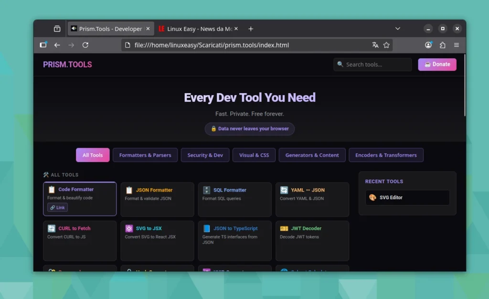Click the browser reload icon
Image resolution: width=489 pixels, height=299 pixels.
click(x=85, y=45)
